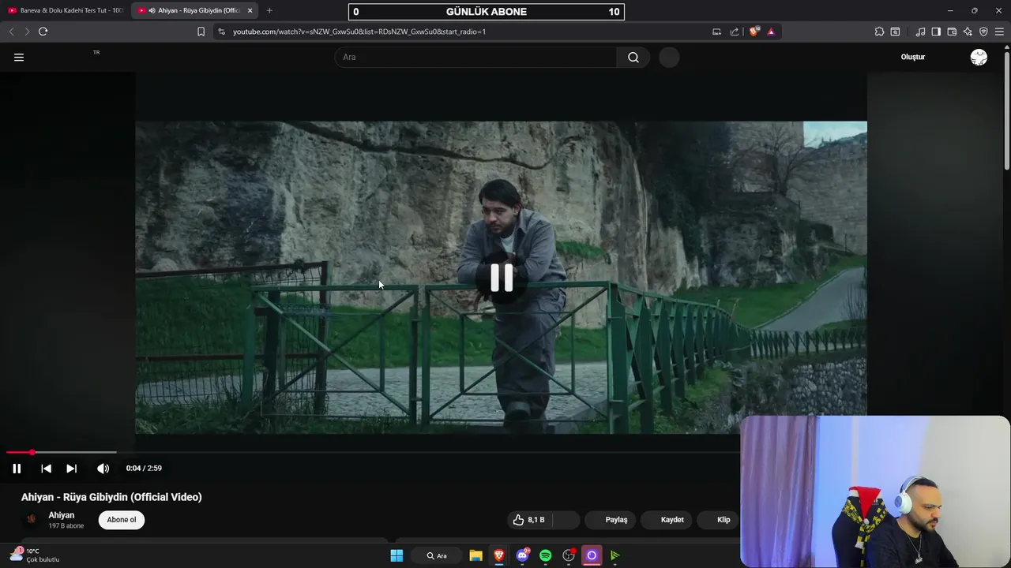The image size is (1011, 568).
Task: Skip to previous video in playlist
Action: pyautogui.click(x=46, y=469)
